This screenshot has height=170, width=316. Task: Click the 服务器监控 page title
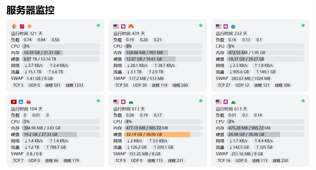31,10
